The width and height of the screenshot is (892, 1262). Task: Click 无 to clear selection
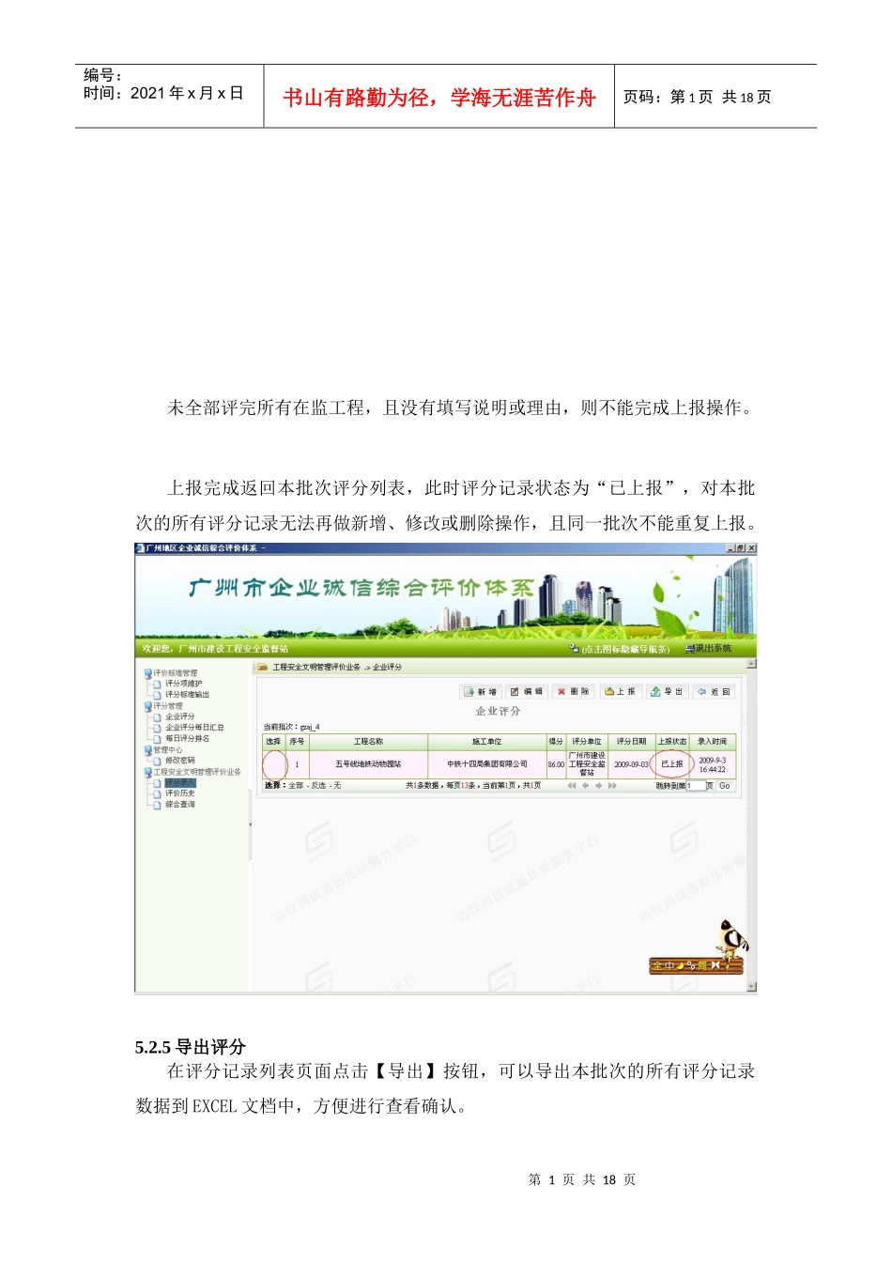click(337, 786)
